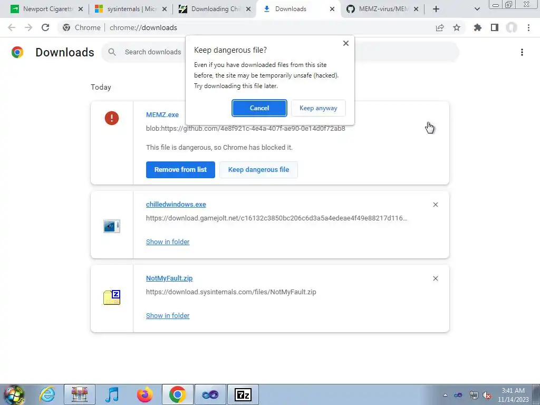The width and height of the screenshot is (540, 405).
Task: Open the extensions puzzle icon
Action: (478, 27)
